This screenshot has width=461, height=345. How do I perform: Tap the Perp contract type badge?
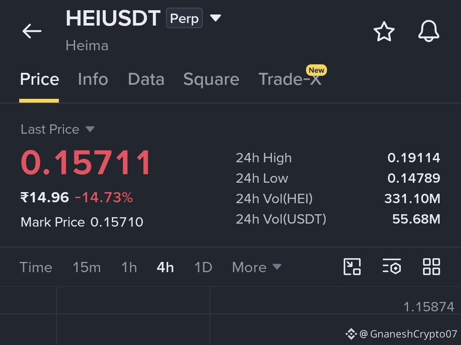(184, 18)
